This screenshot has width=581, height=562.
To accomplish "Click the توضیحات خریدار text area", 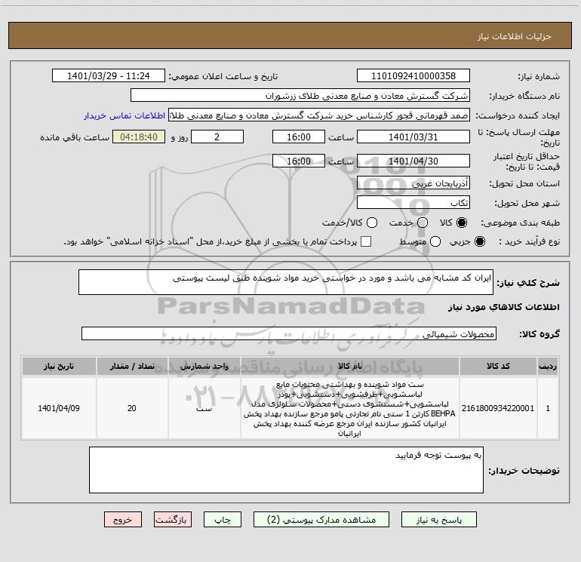I will coord(286,470).
